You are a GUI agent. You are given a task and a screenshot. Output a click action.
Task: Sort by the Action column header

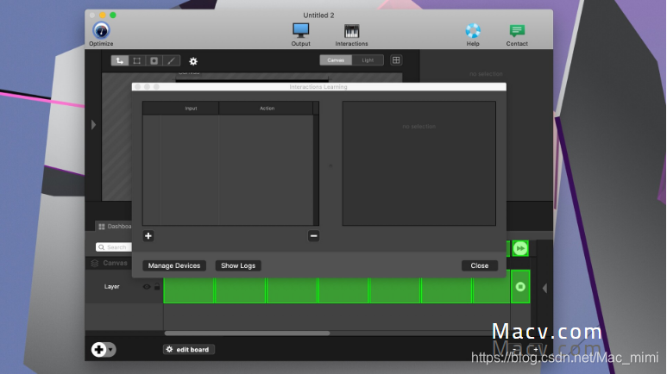click(267, 109)
